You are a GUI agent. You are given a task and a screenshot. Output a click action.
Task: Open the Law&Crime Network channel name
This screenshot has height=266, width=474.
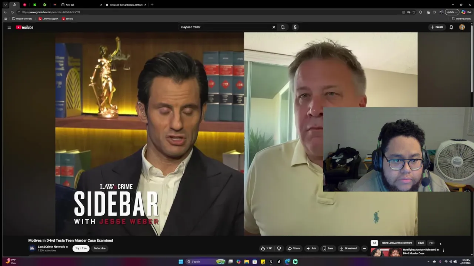click(x=51, y=246)
